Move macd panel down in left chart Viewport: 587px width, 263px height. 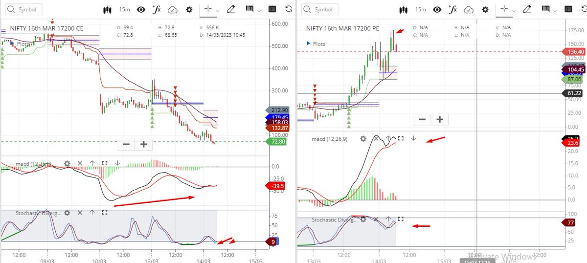point(117,163)
